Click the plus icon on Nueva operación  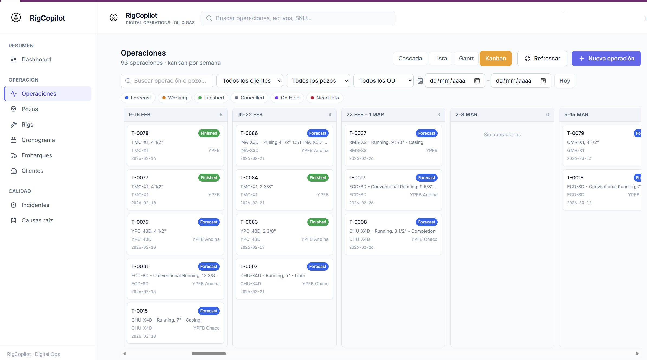tap(582, 59)
